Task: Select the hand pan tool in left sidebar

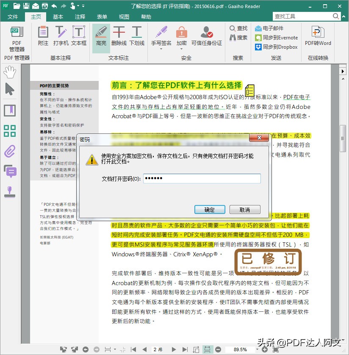Action: coord(10,72)
